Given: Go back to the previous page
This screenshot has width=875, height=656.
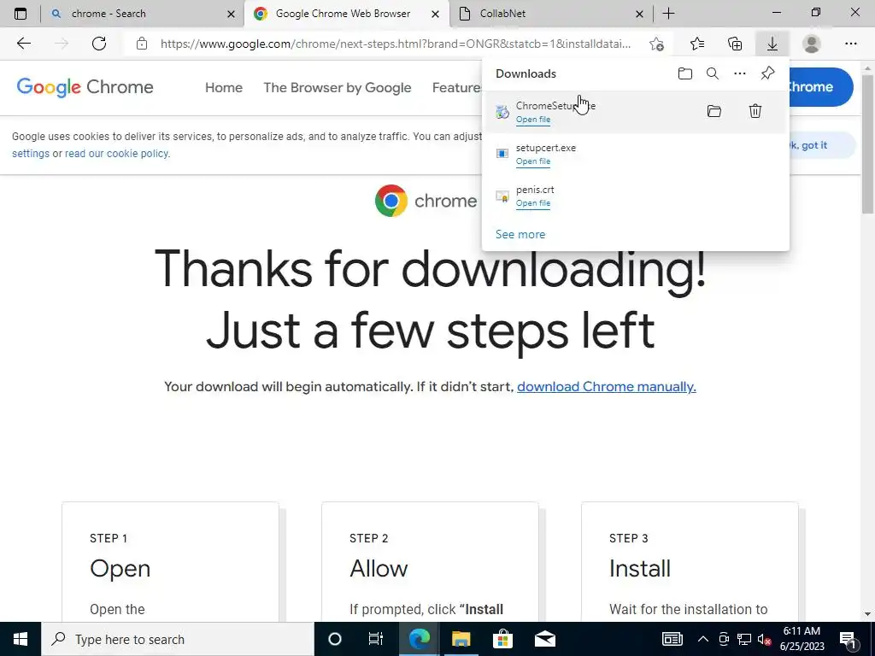Looking at the screenshot, I should tap(23, 44).
